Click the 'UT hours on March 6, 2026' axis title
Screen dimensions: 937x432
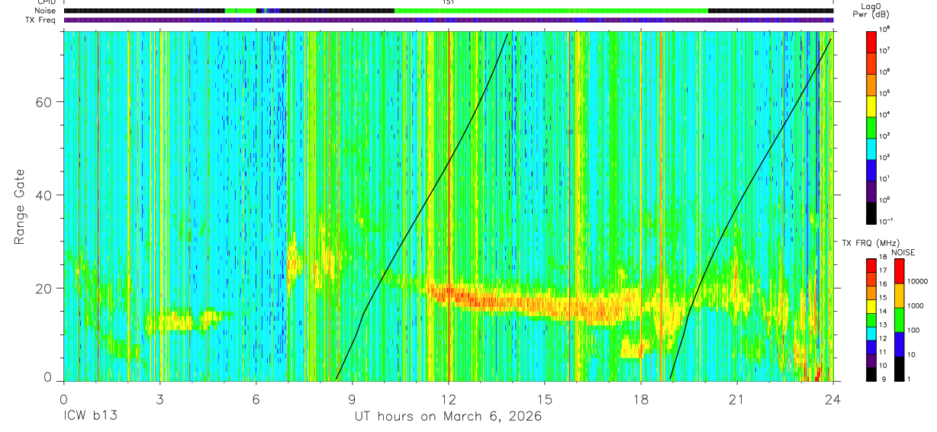pyautogui.click(x=448, y=417)
